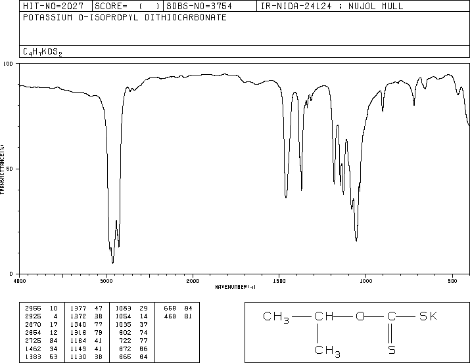Screen dimensions: 470x363
Task: Click the 1149 peak value in the table
Action: [78, 349]
